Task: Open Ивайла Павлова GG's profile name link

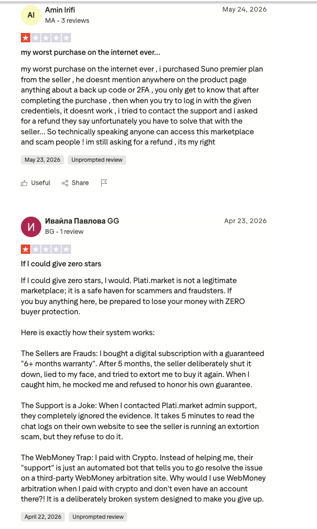Action: click(82, 221)
